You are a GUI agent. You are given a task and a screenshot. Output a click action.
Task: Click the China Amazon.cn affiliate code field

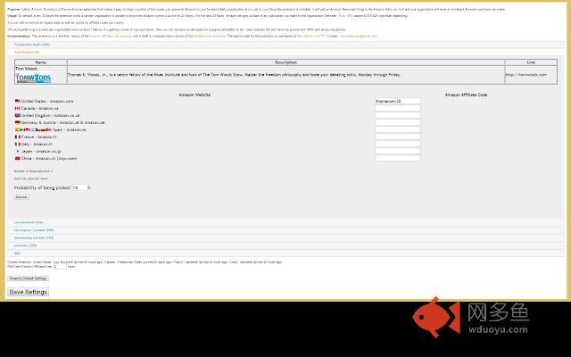[x=398, y=158]
